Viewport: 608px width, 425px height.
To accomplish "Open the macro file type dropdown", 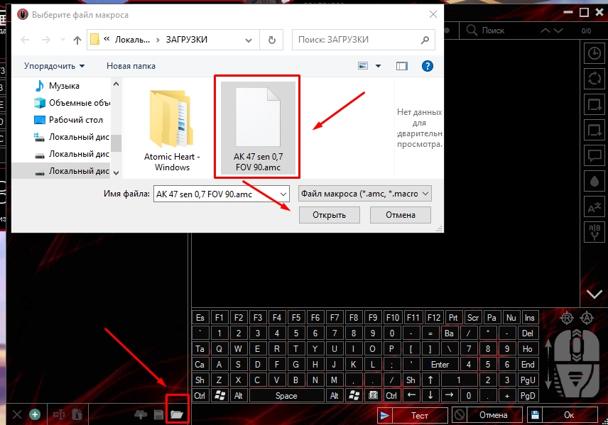I will pos(365,194).
